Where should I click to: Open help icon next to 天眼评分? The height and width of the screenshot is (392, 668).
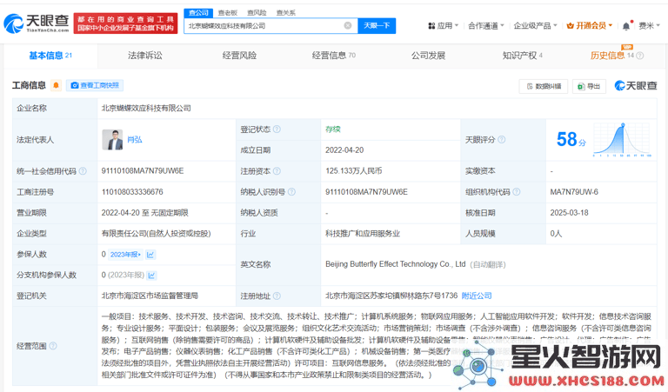[501, 140]
